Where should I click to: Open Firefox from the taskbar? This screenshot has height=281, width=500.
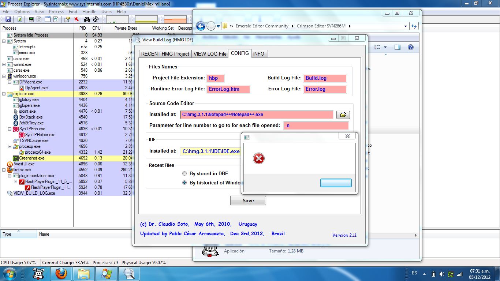[61, 273]
